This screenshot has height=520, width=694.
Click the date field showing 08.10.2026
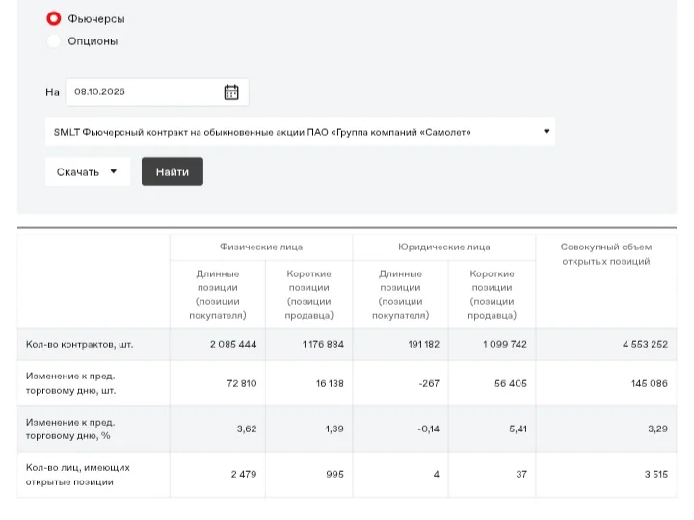pyautogui.click(x=157, y=92)
